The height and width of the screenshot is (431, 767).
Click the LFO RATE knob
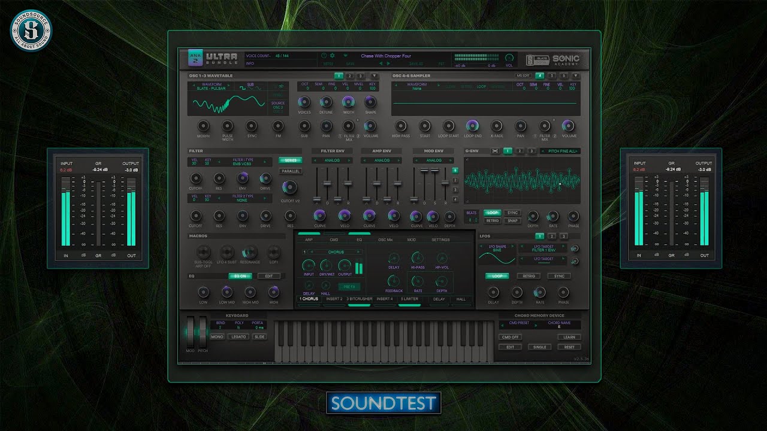pyautogui.click(x=540, y=292)
